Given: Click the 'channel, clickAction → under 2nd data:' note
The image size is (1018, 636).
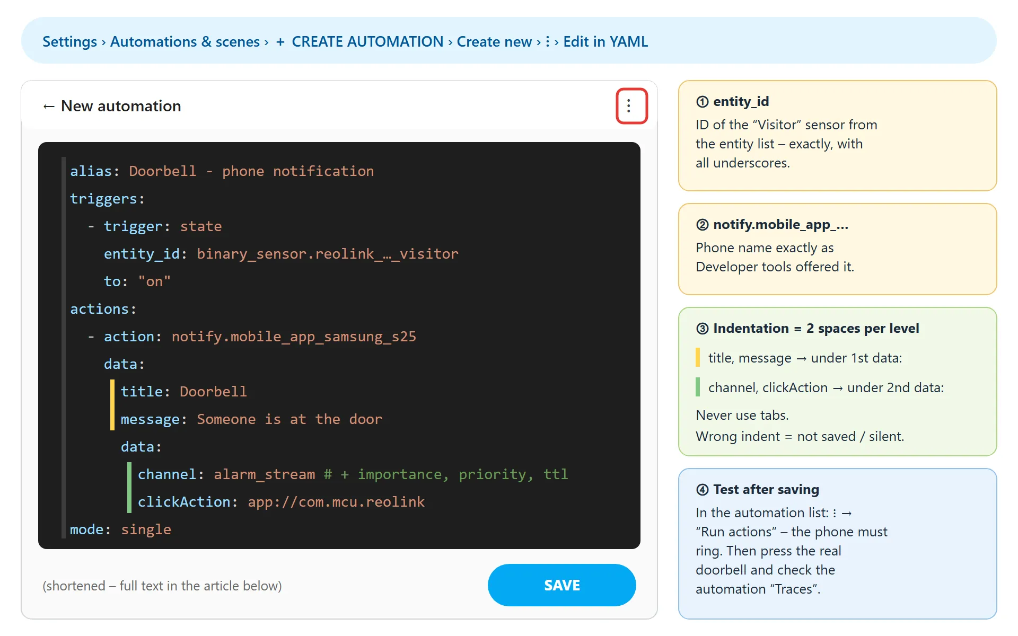Looking at the screenshot, I should (826, 387).
